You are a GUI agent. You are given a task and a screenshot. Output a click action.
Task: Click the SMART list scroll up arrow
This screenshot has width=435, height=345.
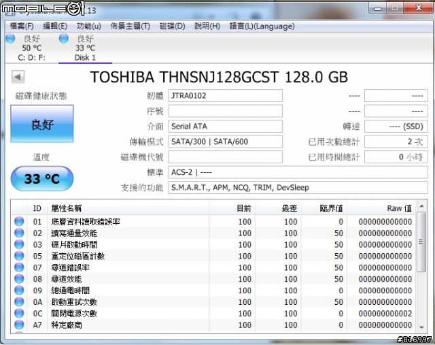421,206
